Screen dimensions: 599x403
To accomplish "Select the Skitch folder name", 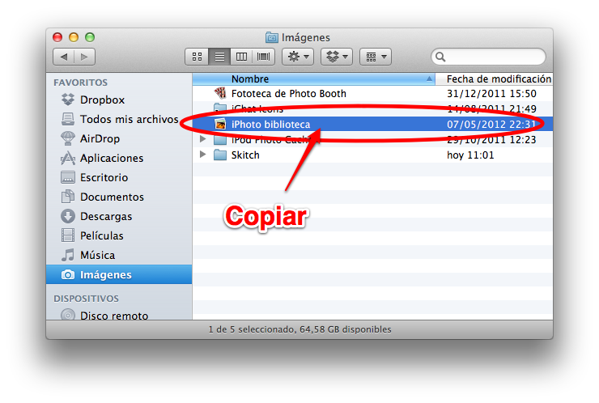I will [245, 155].
